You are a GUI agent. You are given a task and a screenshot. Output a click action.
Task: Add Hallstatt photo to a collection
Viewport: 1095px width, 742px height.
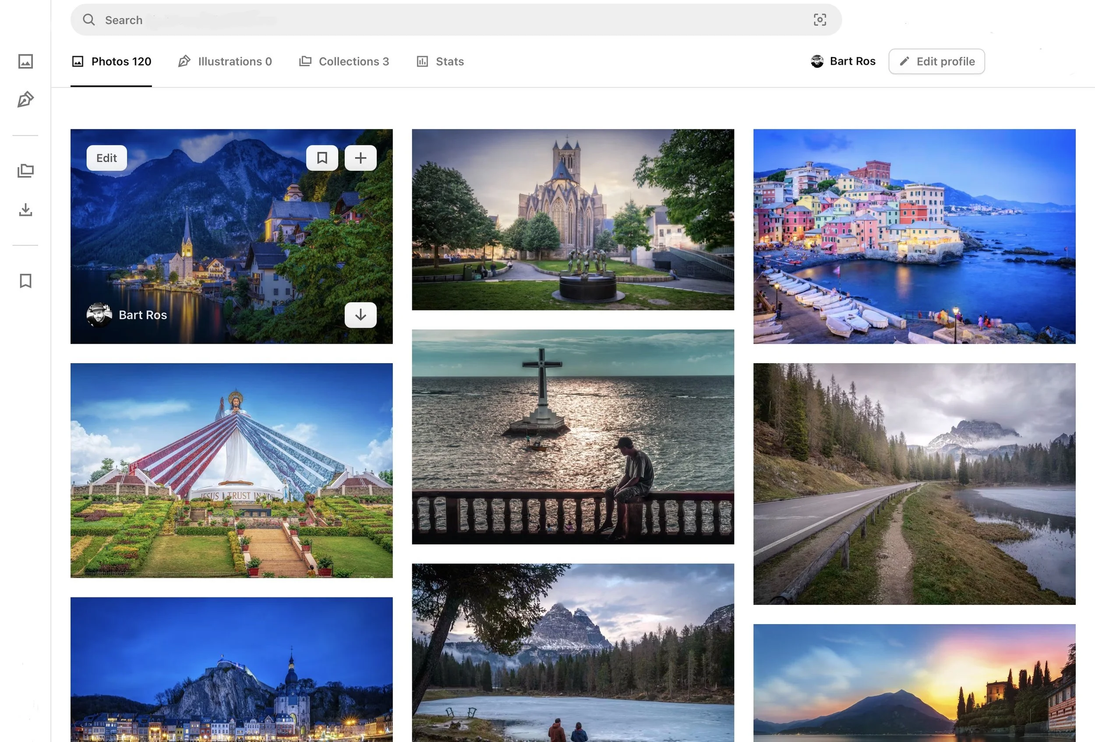tap(360, 158)
